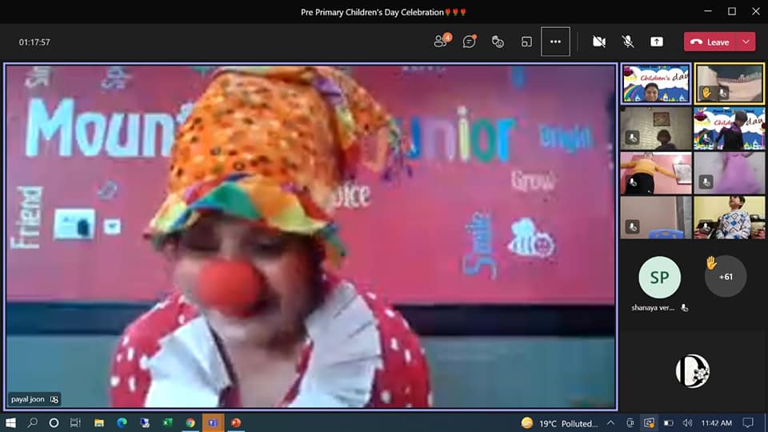Click the pin icon beside payal joon
The height and width of the screenshot is (432, 768).
pos(54,400)
